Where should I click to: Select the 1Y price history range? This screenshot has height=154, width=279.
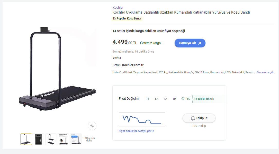click(x=148, y=99)
